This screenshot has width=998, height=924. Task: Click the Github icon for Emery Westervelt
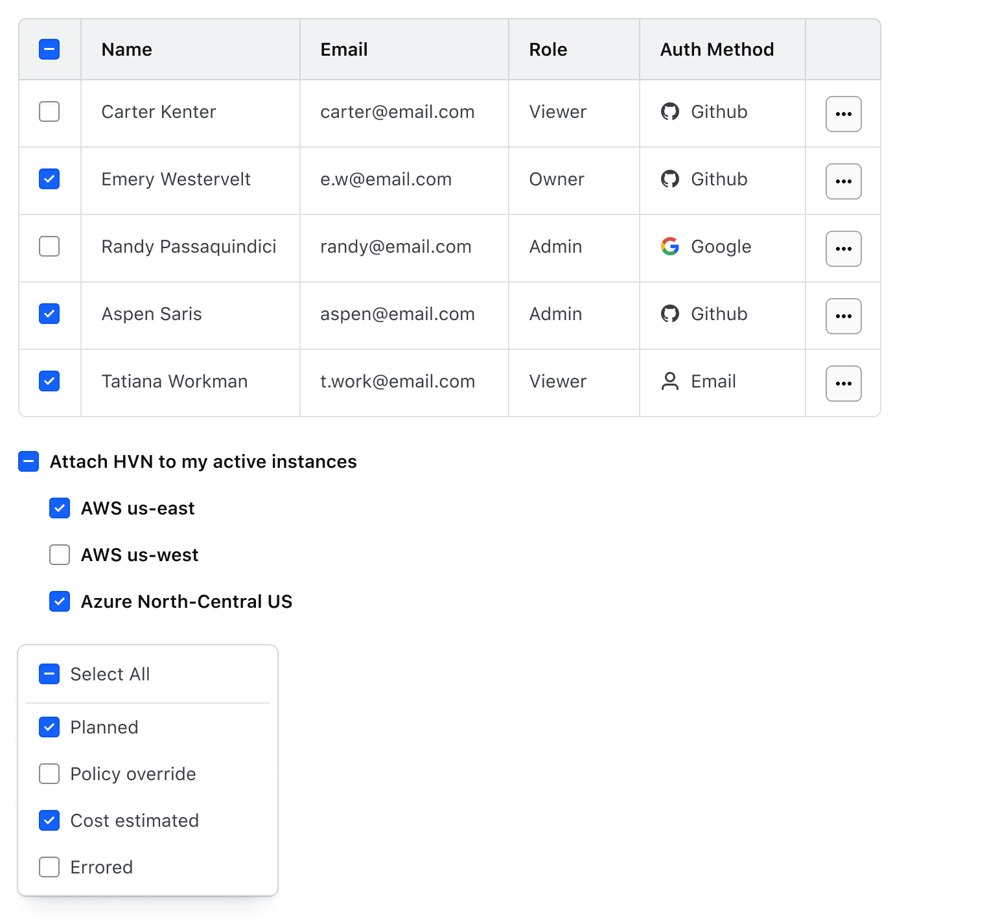click(671, 179)
